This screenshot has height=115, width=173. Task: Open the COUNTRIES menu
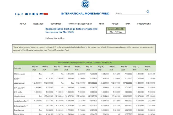(x=56, y=24)
